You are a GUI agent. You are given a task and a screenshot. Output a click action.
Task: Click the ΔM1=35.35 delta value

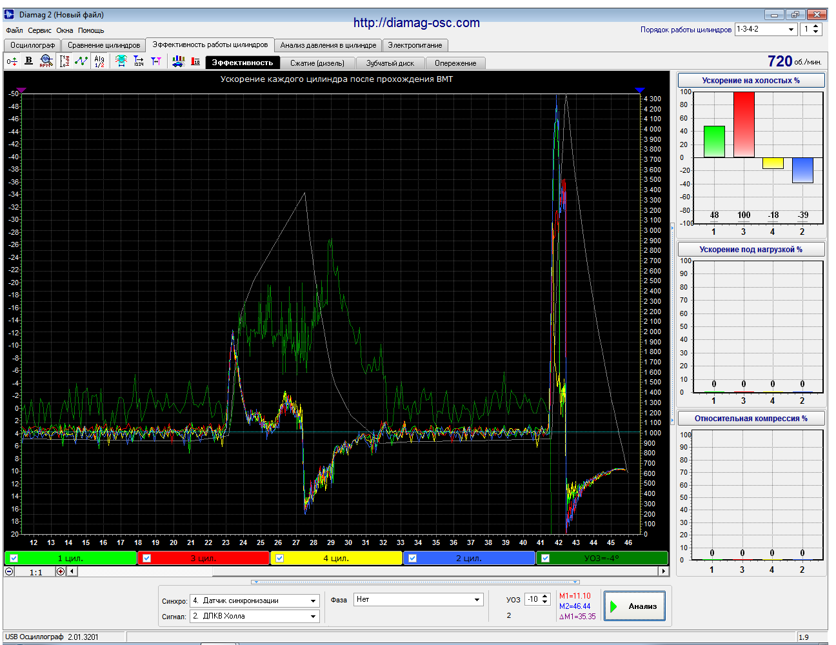point(577,617)
